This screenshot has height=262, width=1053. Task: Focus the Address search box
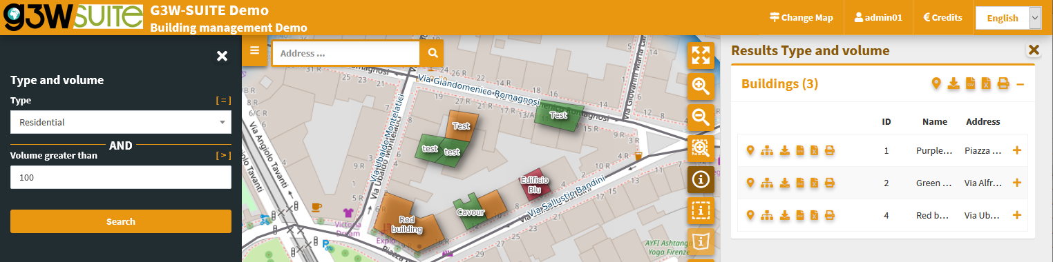[x=346, y=53]
